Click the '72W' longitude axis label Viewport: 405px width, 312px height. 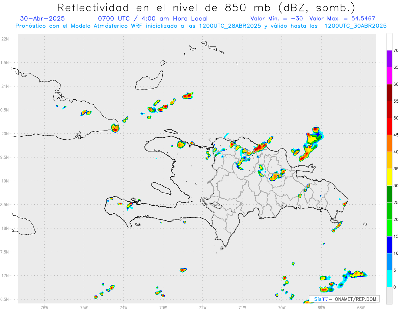click(x=202, y=307)
